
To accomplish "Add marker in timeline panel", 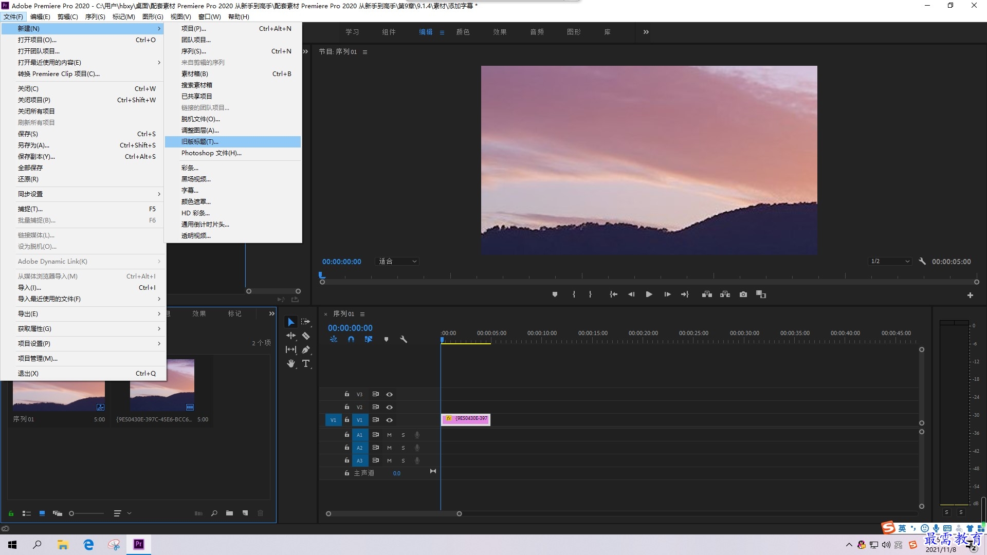I will point(386,339).
